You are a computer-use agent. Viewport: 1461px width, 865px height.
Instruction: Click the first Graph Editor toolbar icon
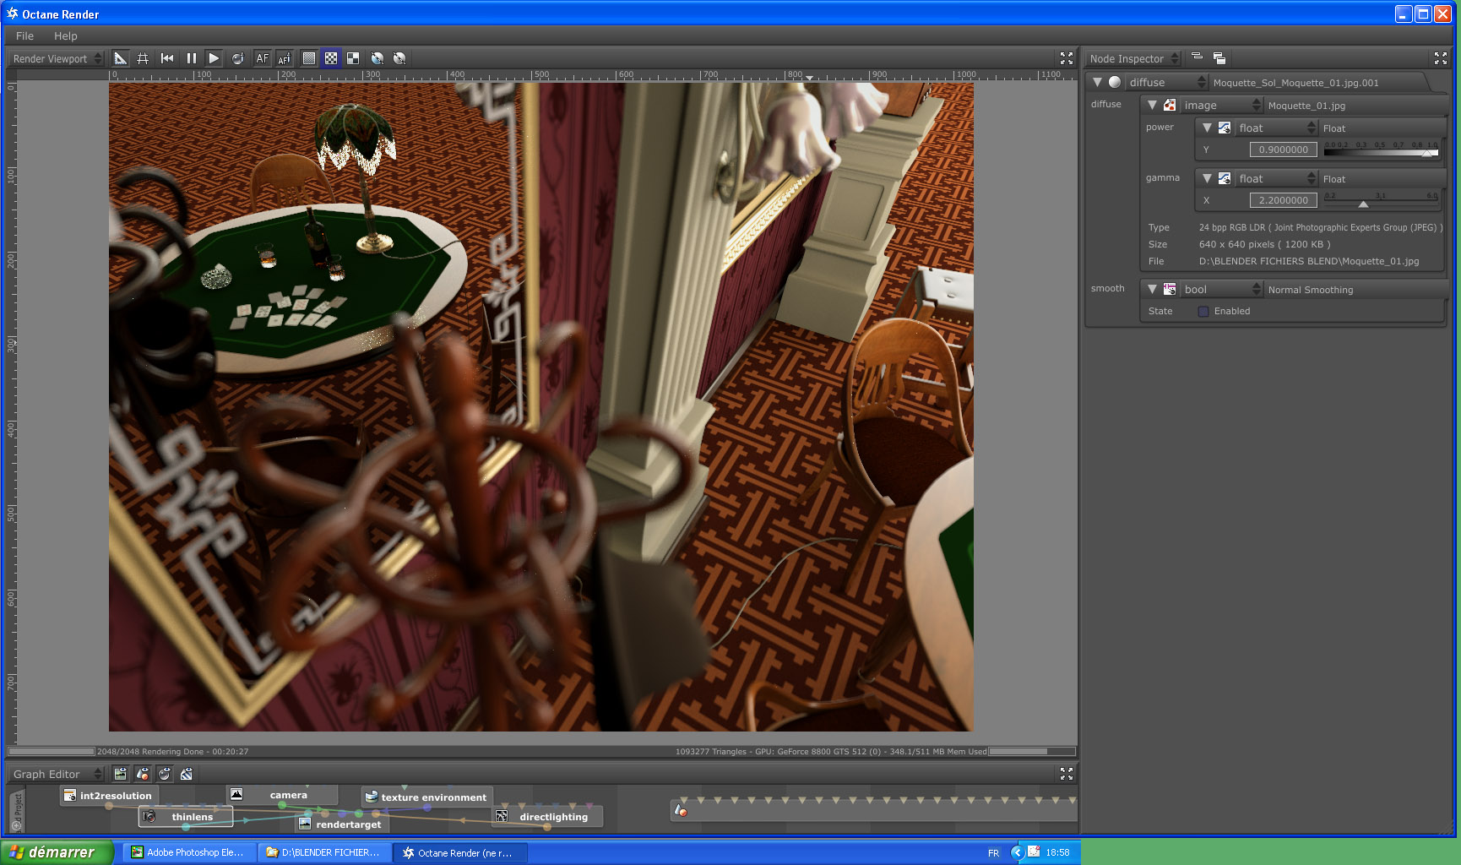pyautogui.click(x=120, y=774)
